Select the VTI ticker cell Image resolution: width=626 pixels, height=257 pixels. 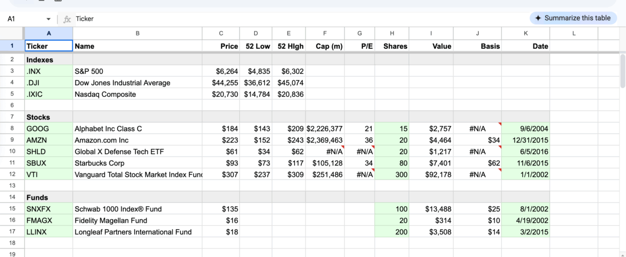49,174
